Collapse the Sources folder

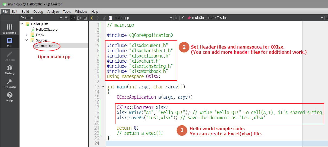[27, 40]
